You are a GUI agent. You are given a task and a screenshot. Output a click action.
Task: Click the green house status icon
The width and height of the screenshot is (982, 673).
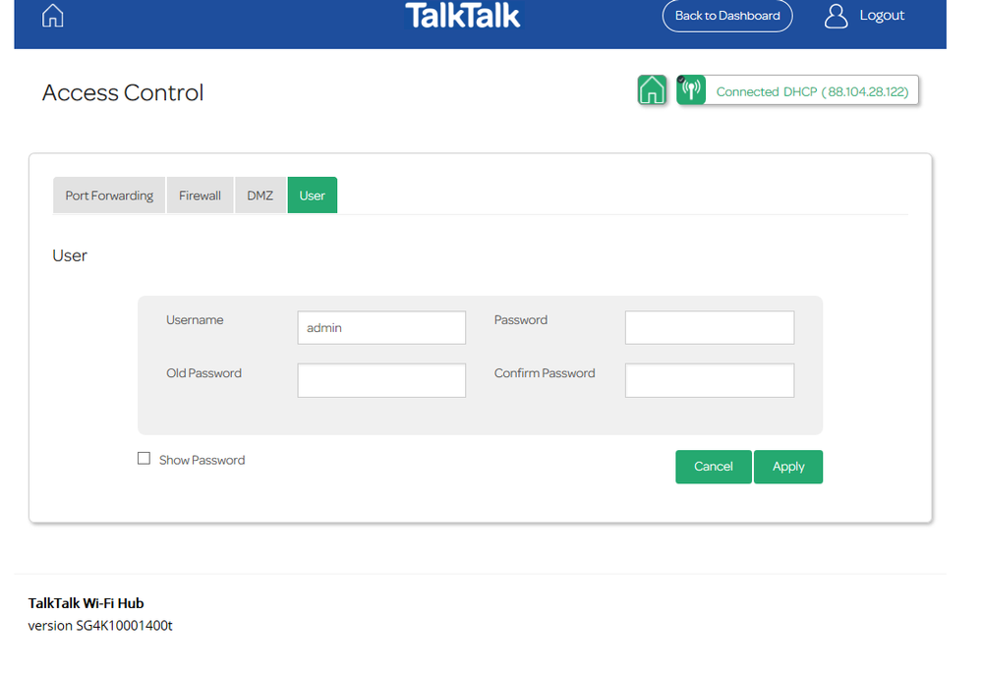[652, 90]
